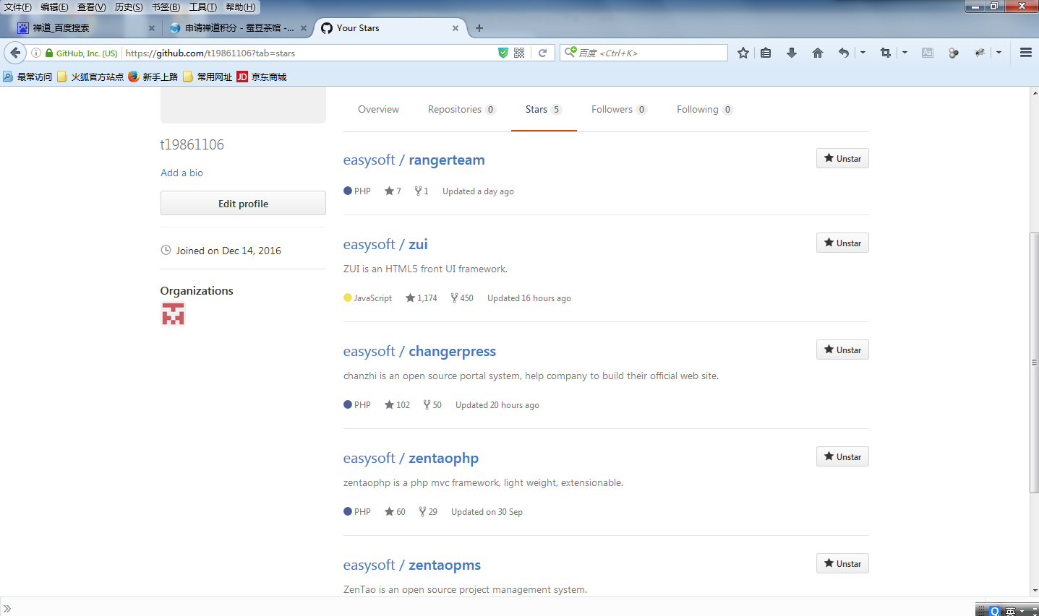Viewport: 1039px width, 616px height.
Task: Click the undo close tab arrow icon
Action: click(x=843, y=53)
